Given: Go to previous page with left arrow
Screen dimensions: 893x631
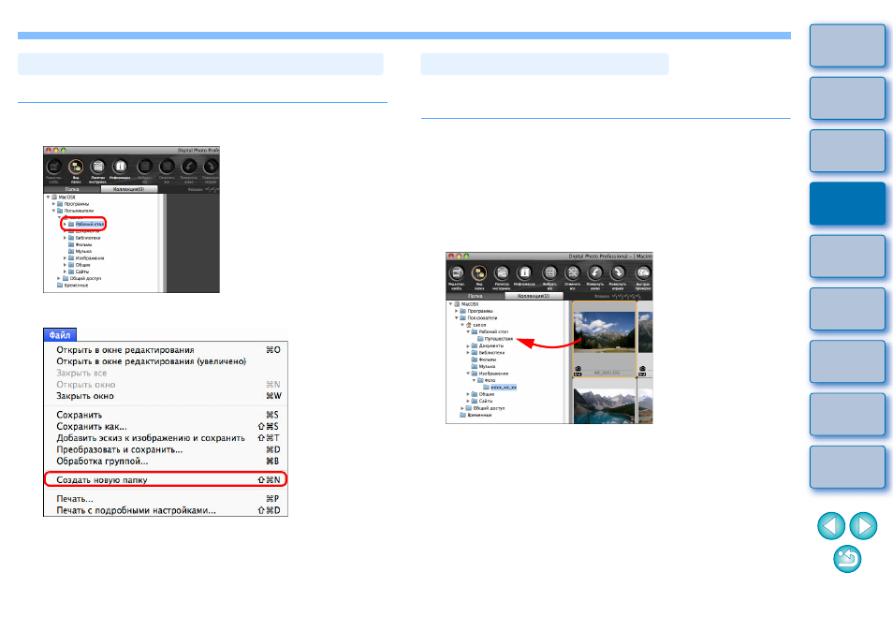Looking at the screenshot, I should coord(831,525).
